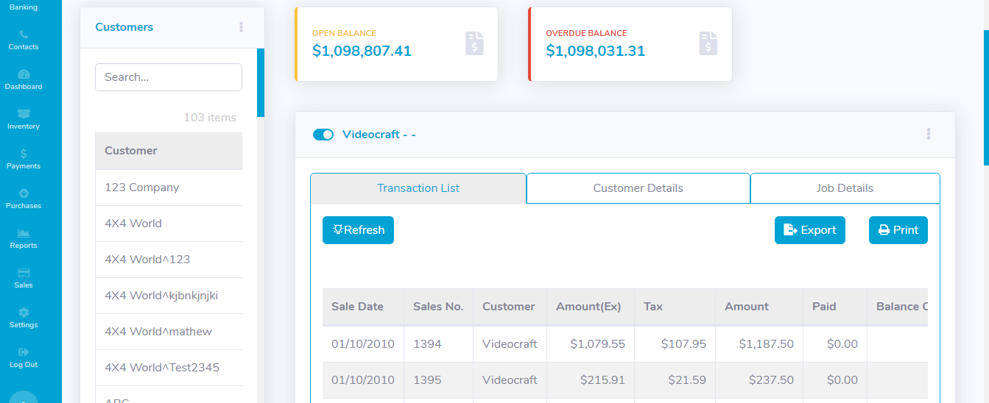Refresh the transaction list
The height and width of the screenshot is (403, 989).
pyautogui.click(x=358, y=230)
